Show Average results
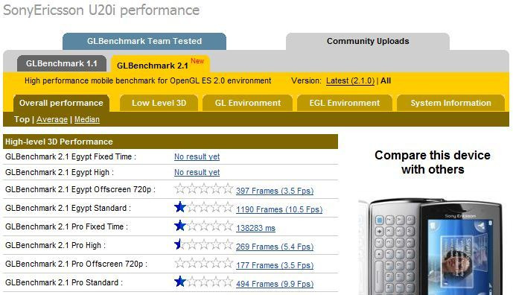The height and width of the screenshot is (295, 513). pyautogui.click(x=52, y=119)
